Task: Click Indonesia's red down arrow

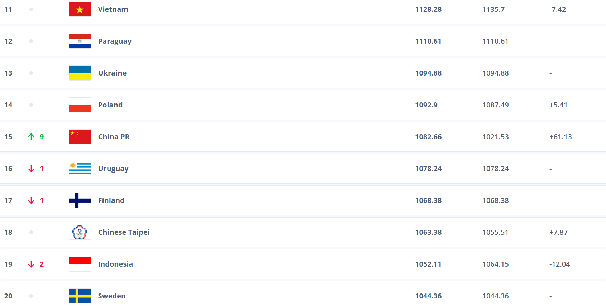Action: (31, 264)
